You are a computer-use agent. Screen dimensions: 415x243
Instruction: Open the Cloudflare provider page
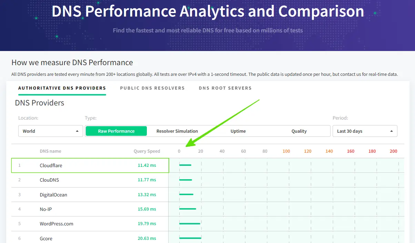click(x=52, y=165)
